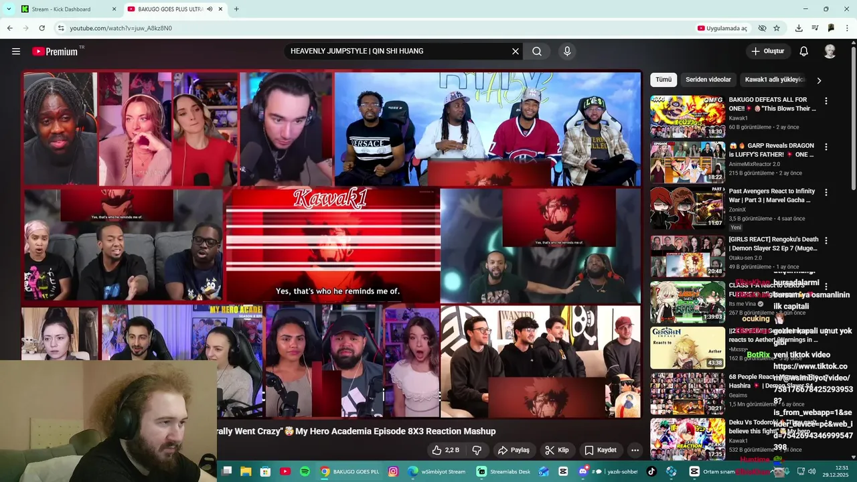Open Chrome downloads icon
The height and width of the screenshot is (482, 857).
pos(799,28)
